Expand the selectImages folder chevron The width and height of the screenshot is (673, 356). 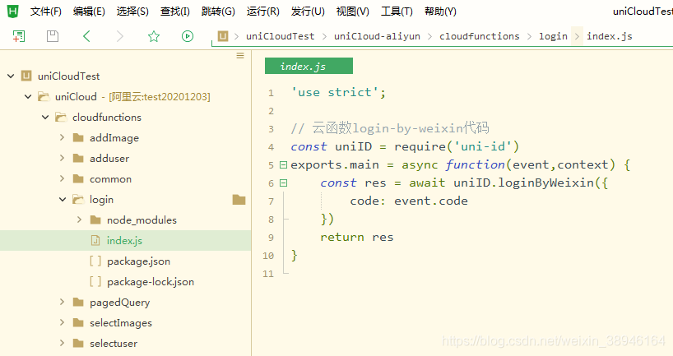(x=63, y=322)
